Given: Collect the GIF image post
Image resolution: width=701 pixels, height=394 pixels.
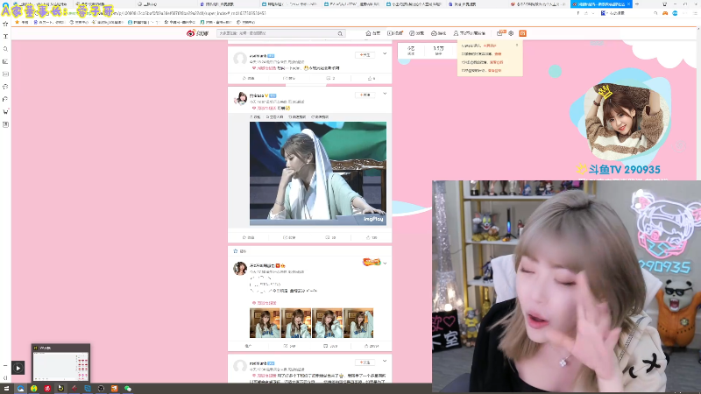Looking at the screenshot, I should click(x=248, y=237).
